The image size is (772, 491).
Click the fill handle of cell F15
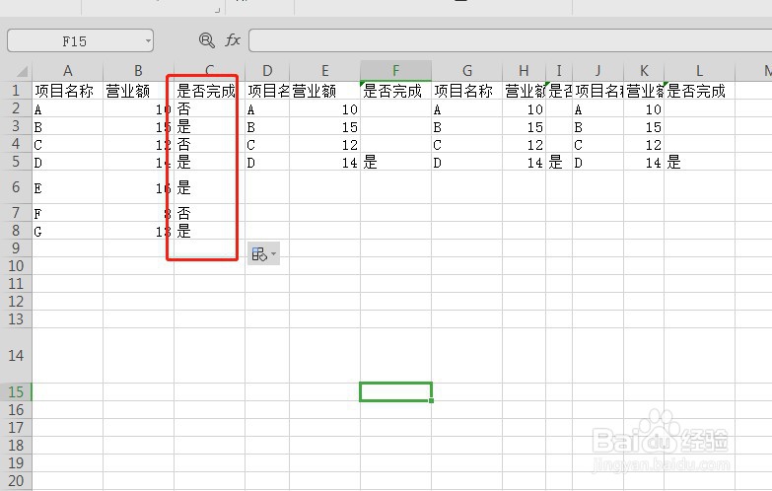click(x=431, y=401)
